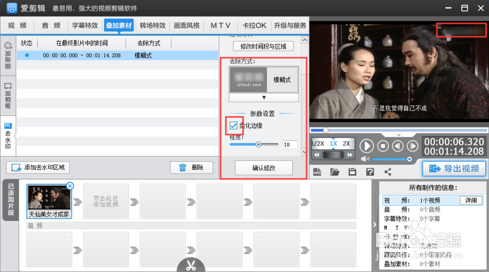
Task: Expand the 去除方式 dropdown arrow
Action: tap(264, 98)
